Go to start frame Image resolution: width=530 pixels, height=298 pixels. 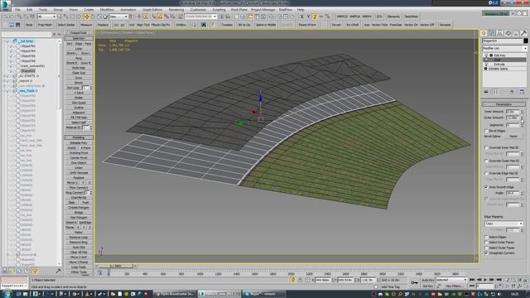pos(472,280)
